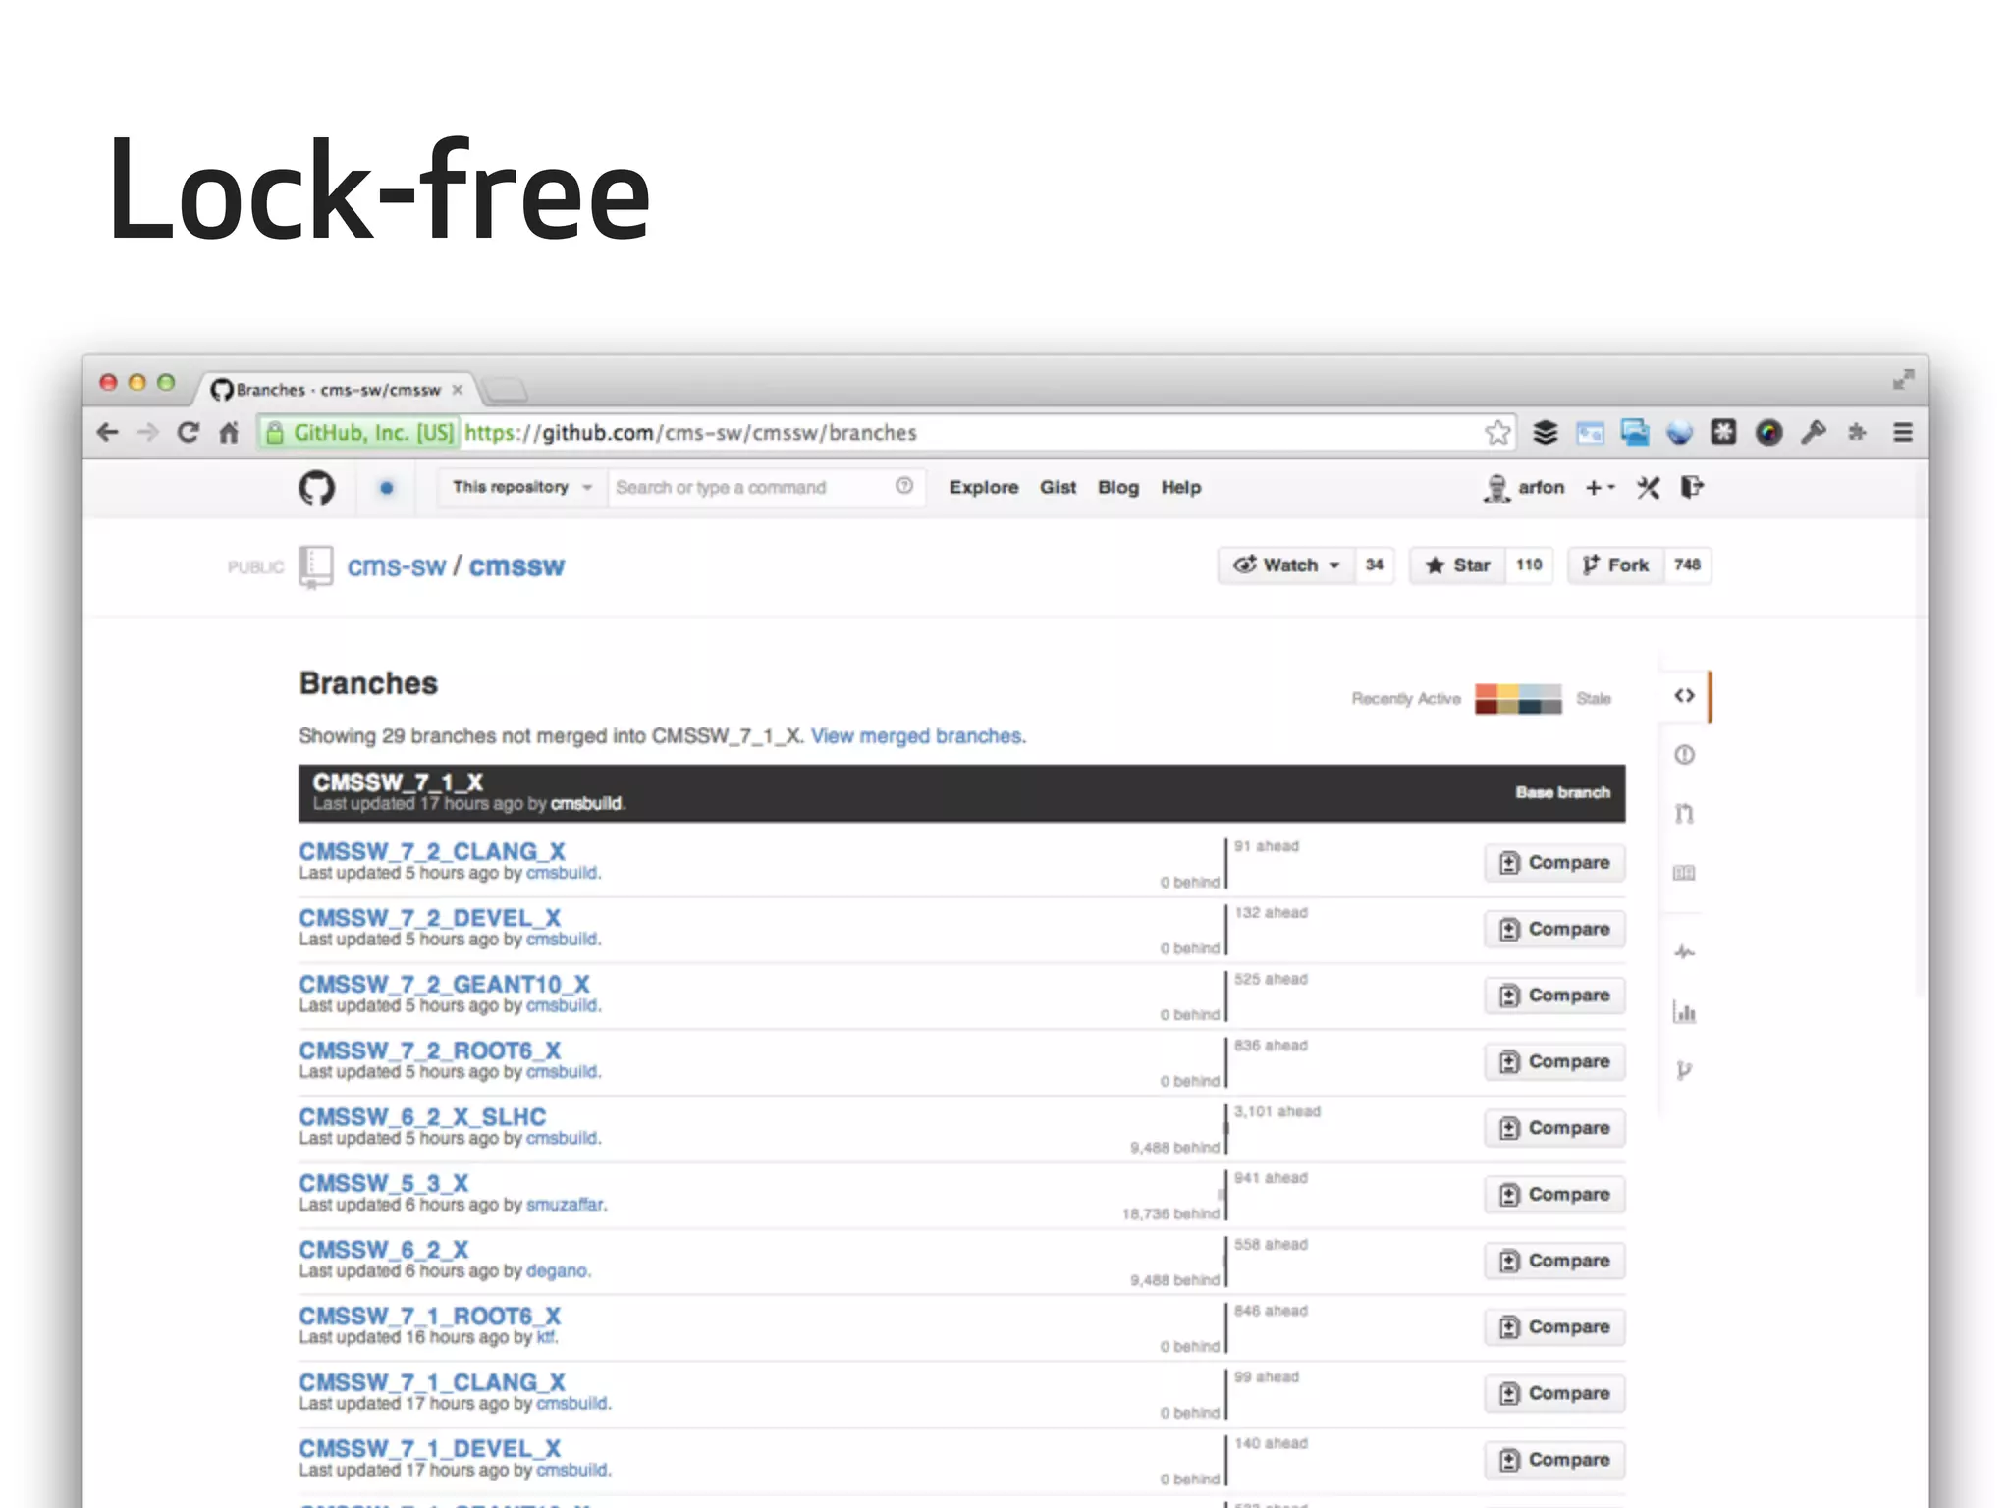Screen dimensions: 2011x1508
Task: Open the Network sidebar icon
Action: click(1684, 1070)
